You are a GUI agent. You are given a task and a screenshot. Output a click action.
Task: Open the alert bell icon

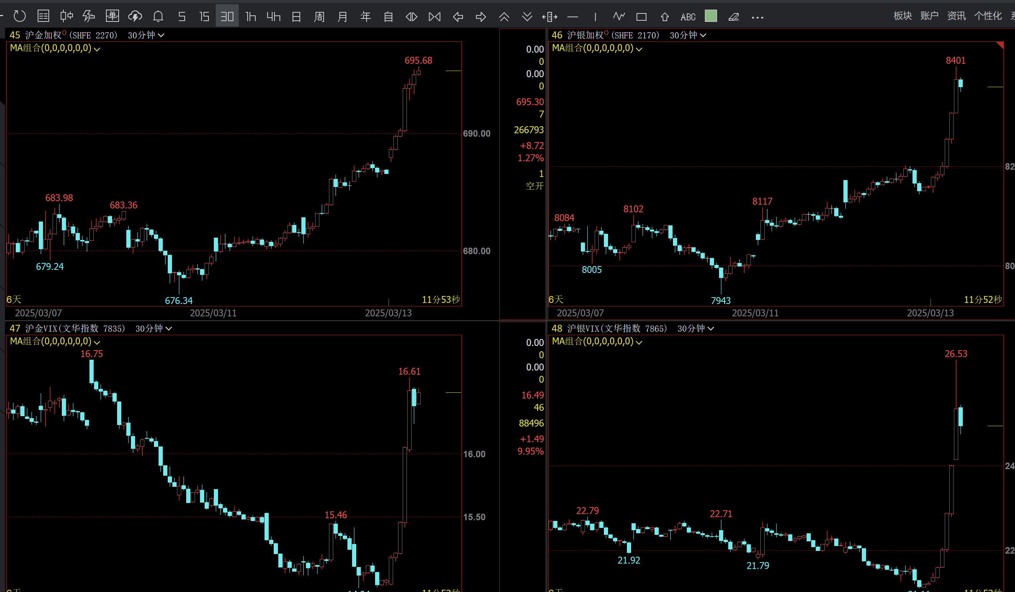coord(158,17)
